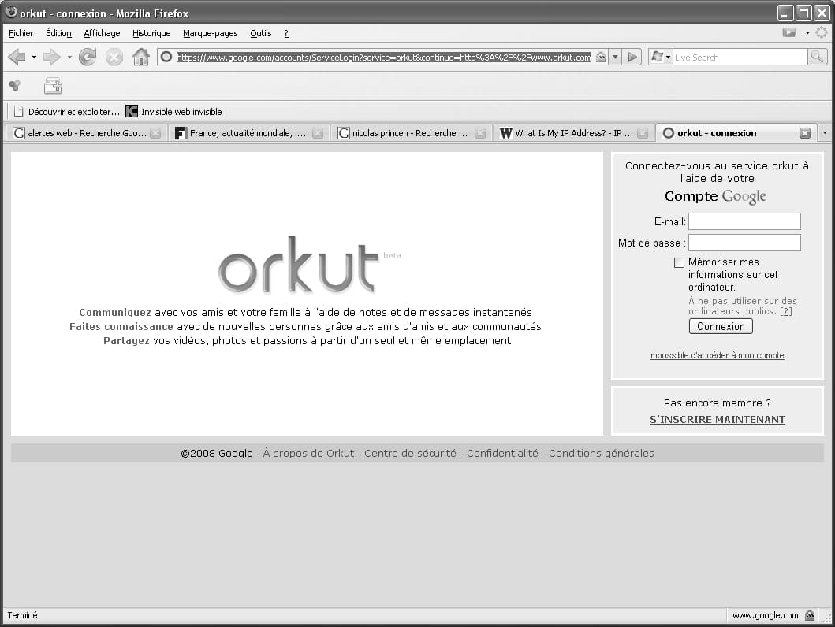This screenshot has height=627, width=835.
Task: Click the padlock icon in the status bar
Action: (x=808, y=615)
